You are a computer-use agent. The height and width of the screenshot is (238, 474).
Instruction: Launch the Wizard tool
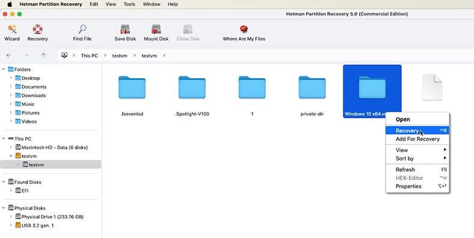12,33
